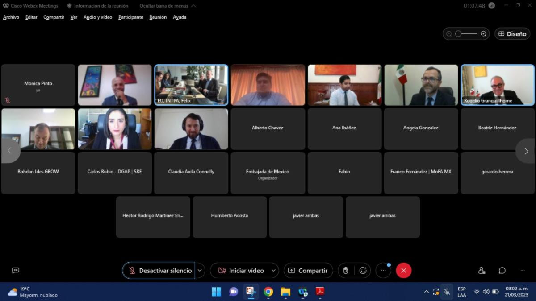536x301 pixels.
Task: Expand audio options arrow beside Desactivar silencio
Action: [200, 270]
